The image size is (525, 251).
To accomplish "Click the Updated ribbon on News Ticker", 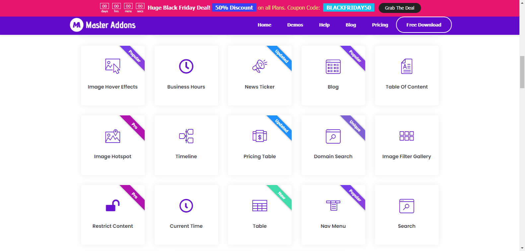I will [281, 56].
